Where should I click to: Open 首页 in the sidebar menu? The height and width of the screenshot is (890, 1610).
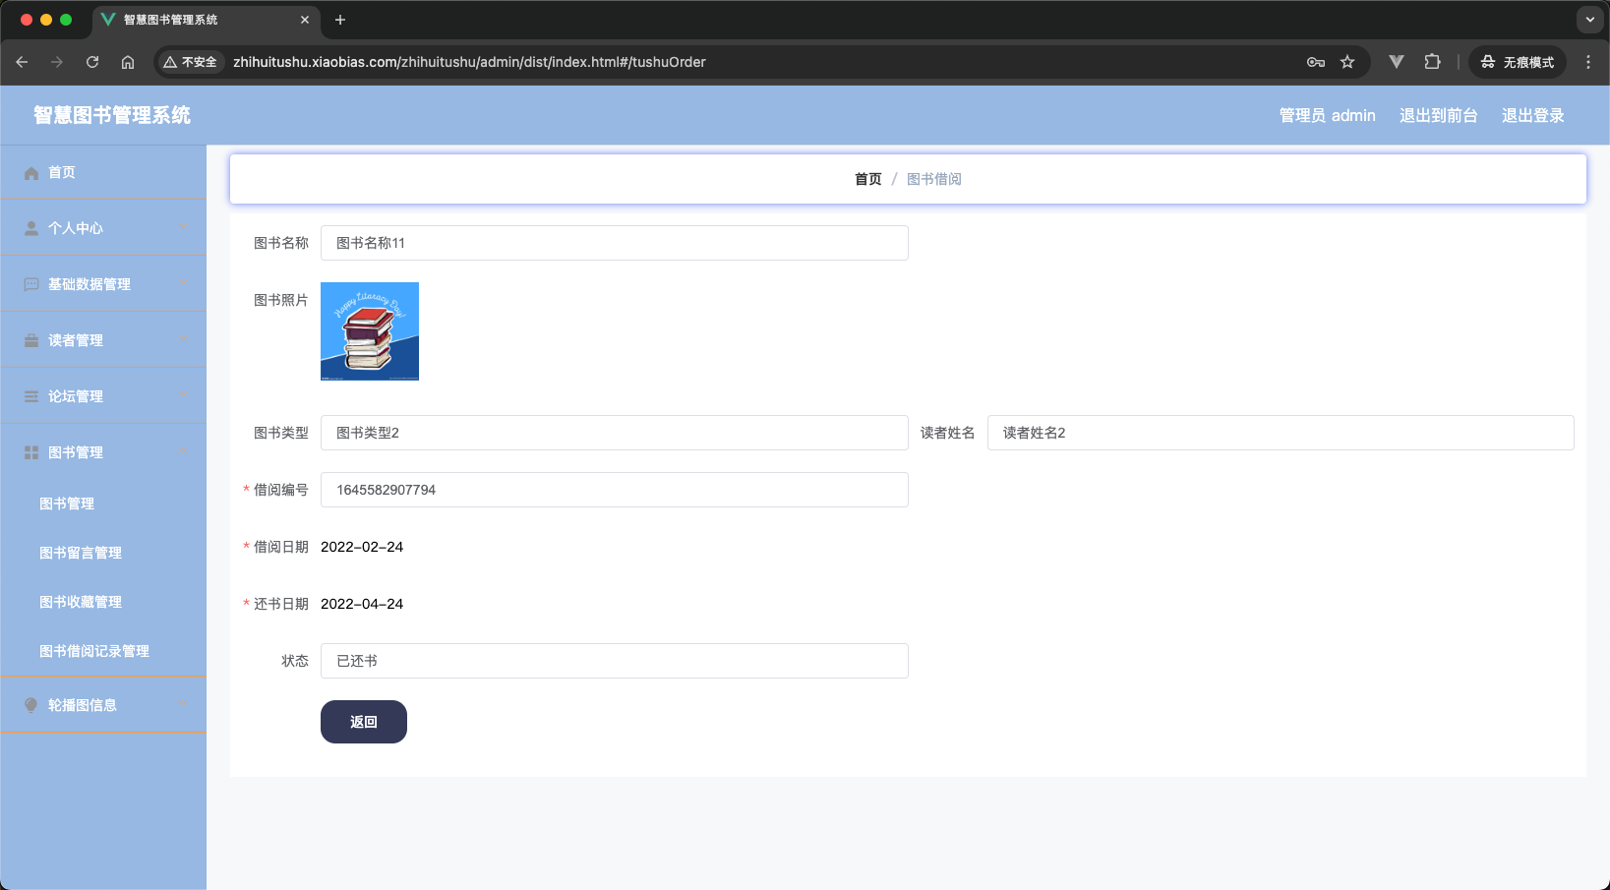(x=103, y=172)
